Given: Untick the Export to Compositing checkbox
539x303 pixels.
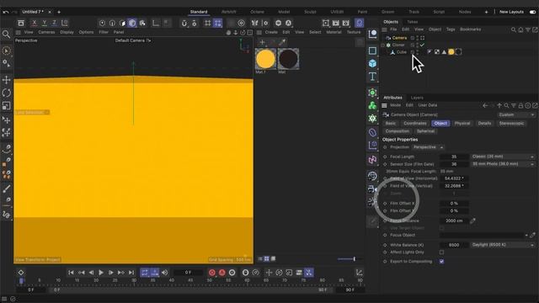Looking at the screenshot, I should point(441,262).
